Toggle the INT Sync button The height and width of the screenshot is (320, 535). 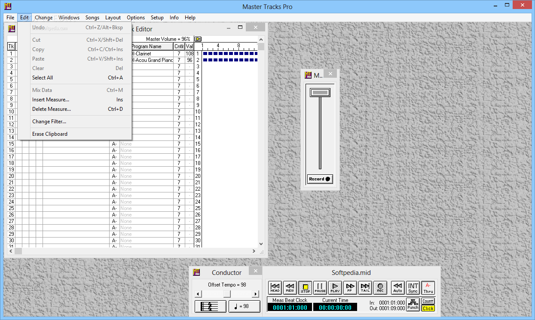pyautogui.click(x=413, y=287)
